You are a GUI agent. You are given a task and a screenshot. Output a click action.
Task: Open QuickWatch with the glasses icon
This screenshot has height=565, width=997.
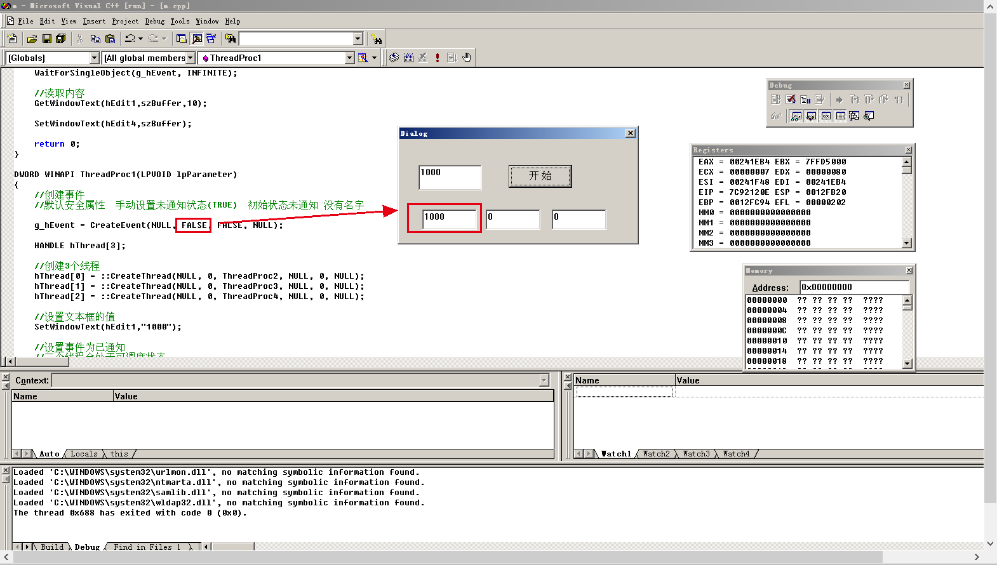tap(776, 116)
